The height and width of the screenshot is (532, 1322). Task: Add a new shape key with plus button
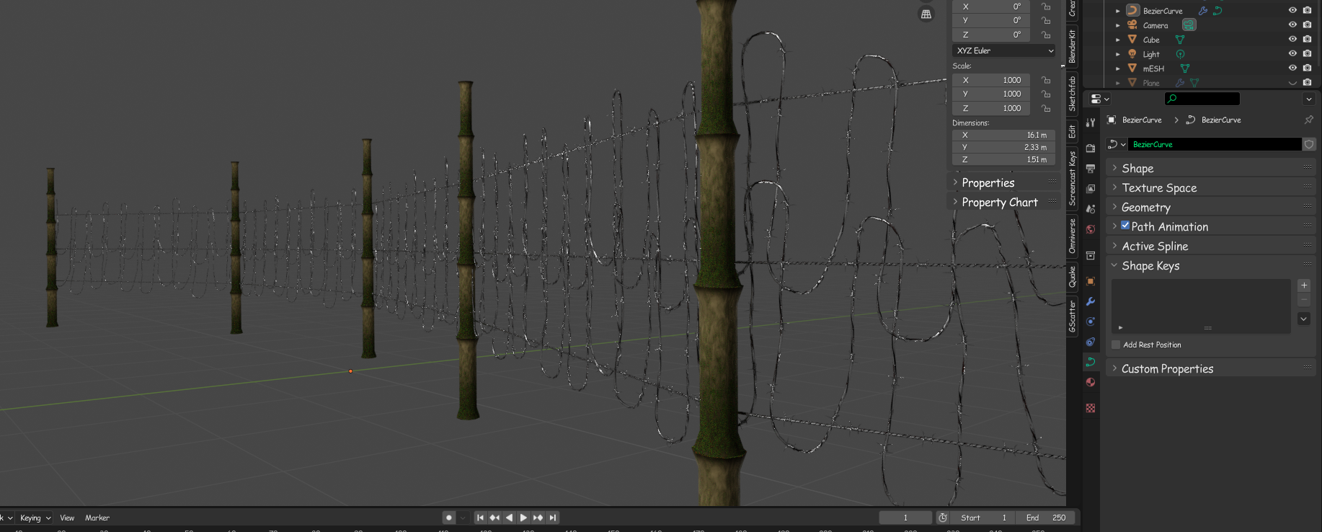coord(1303,285)
